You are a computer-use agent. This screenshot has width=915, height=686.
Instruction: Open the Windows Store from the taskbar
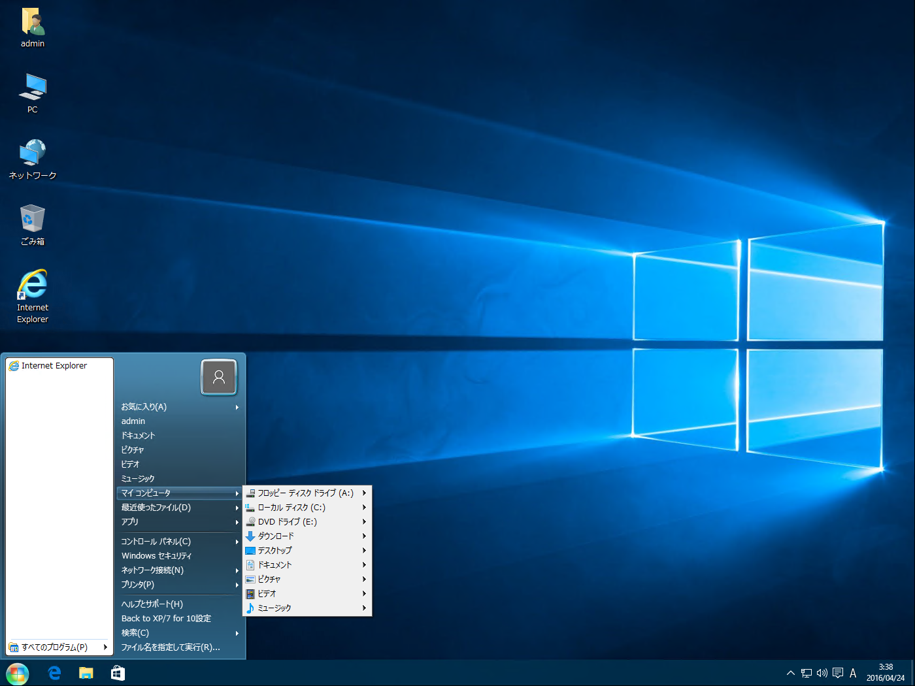117,673
